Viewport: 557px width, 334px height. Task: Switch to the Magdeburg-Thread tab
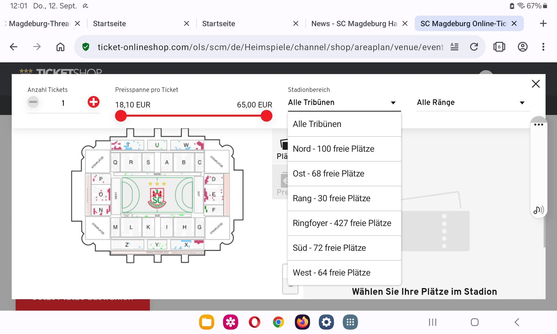point(39,23)
